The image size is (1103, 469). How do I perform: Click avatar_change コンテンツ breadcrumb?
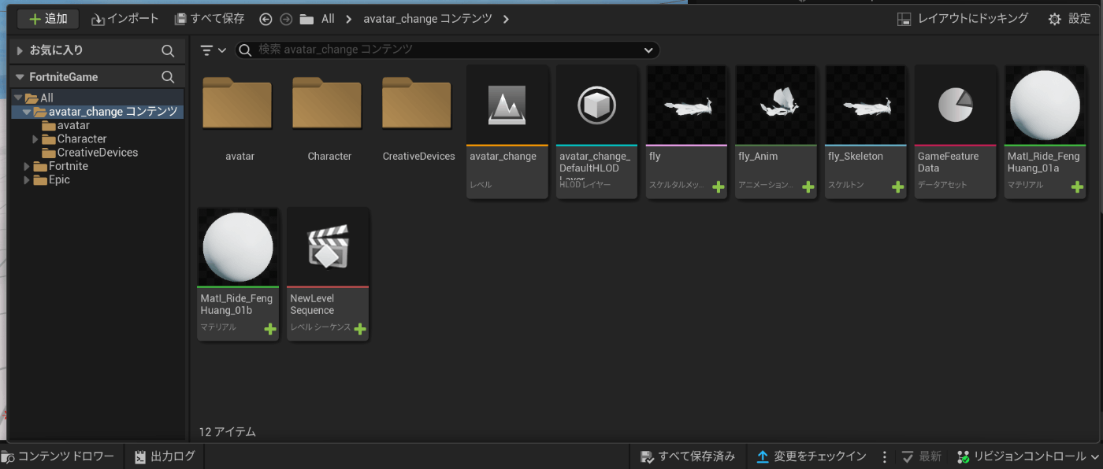point(428,19)
